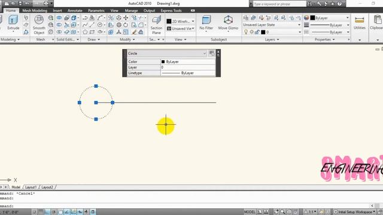This screenshot has width=383, height=215.
Task: Click the Object Color wheel icon
Action: tap(306, 18)
